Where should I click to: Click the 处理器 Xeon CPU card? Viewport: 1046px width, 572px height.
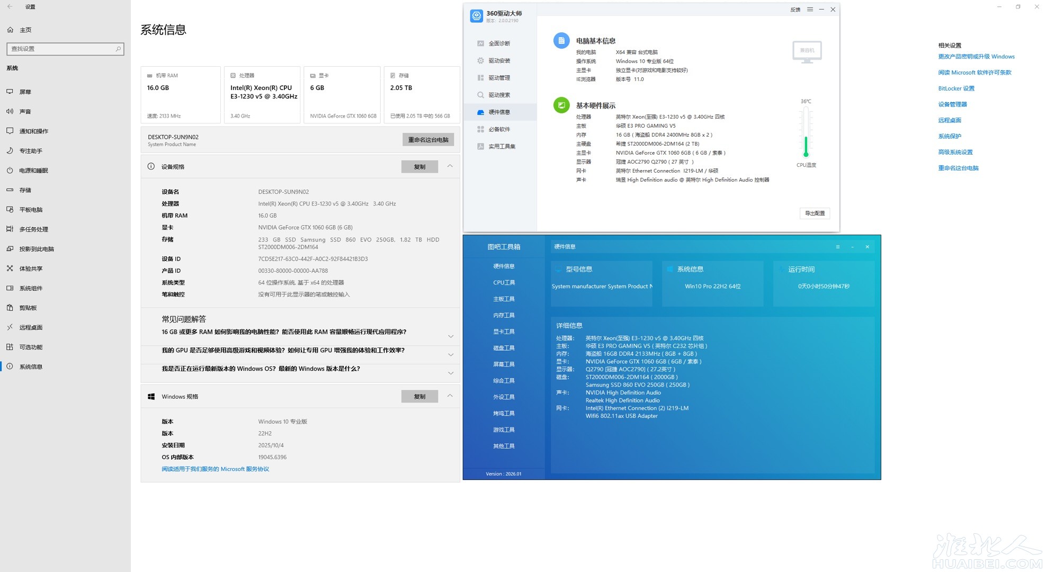click(x=262, y=95)
